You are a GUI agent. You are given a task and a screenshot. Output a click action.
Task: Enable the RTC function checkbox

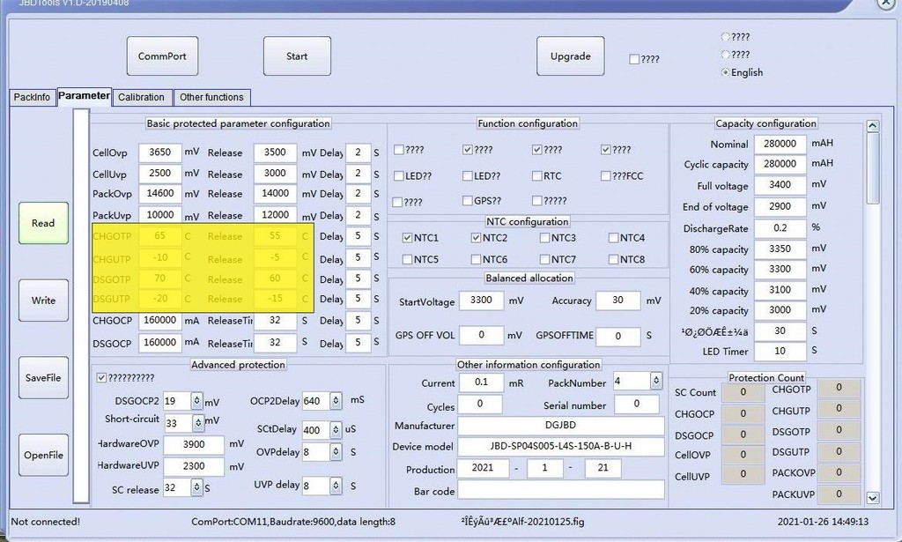536,176
